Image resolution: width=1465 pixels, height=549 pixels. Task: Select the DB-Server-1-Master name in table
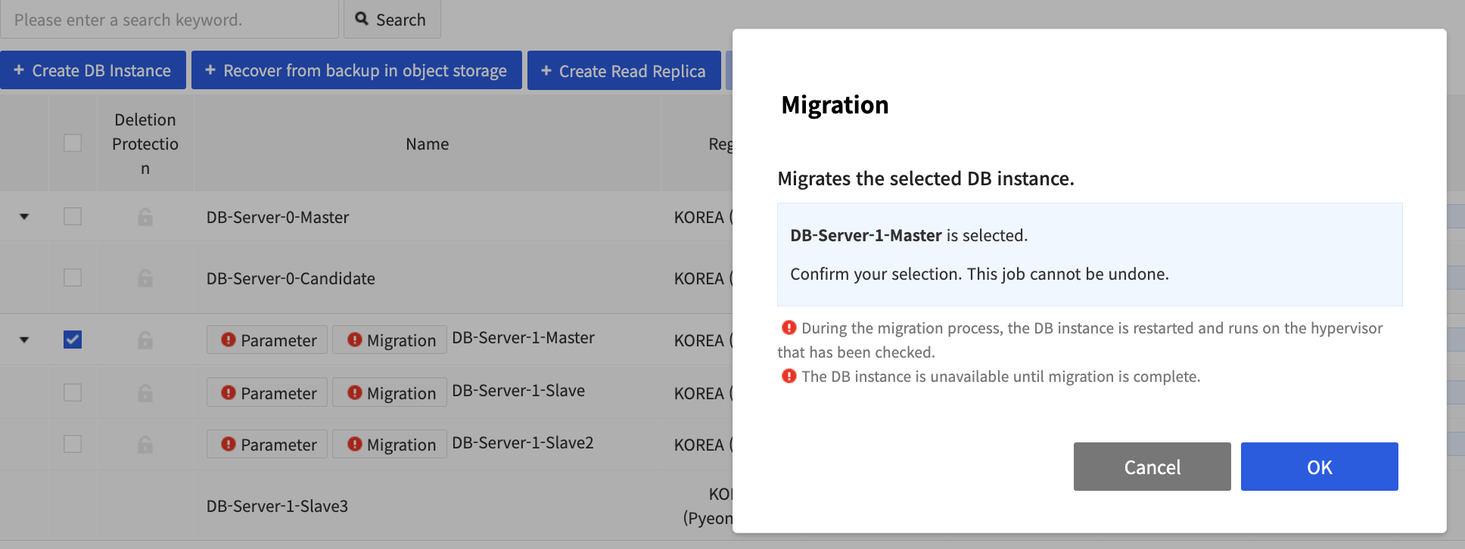tap(523, 337)
